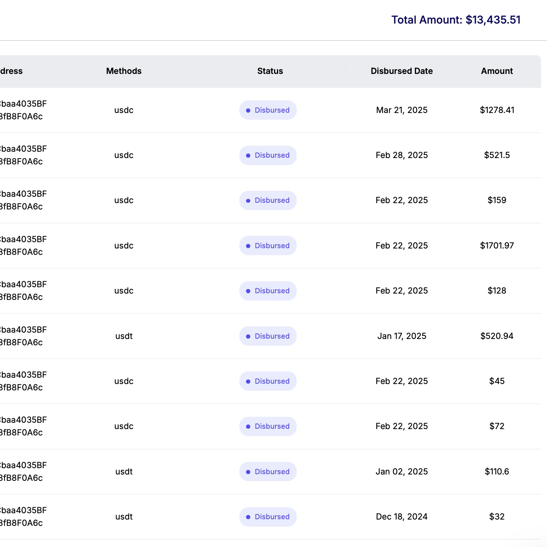This screenshot has height=547, width=547.
Task: Click Disbursed badge in the $45 row
Action: [x=268, y=381]
